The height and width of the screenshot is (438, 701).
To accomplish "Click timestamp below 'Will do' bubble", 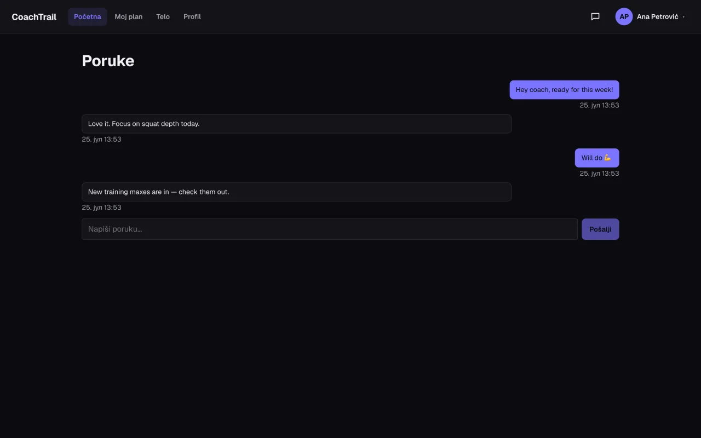I will point(599,174).
